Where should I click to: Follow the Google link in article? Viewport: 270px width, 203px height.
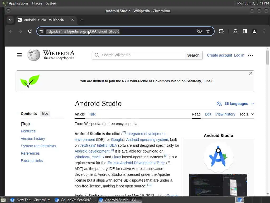pyautogui.click(x=117, y=140)
